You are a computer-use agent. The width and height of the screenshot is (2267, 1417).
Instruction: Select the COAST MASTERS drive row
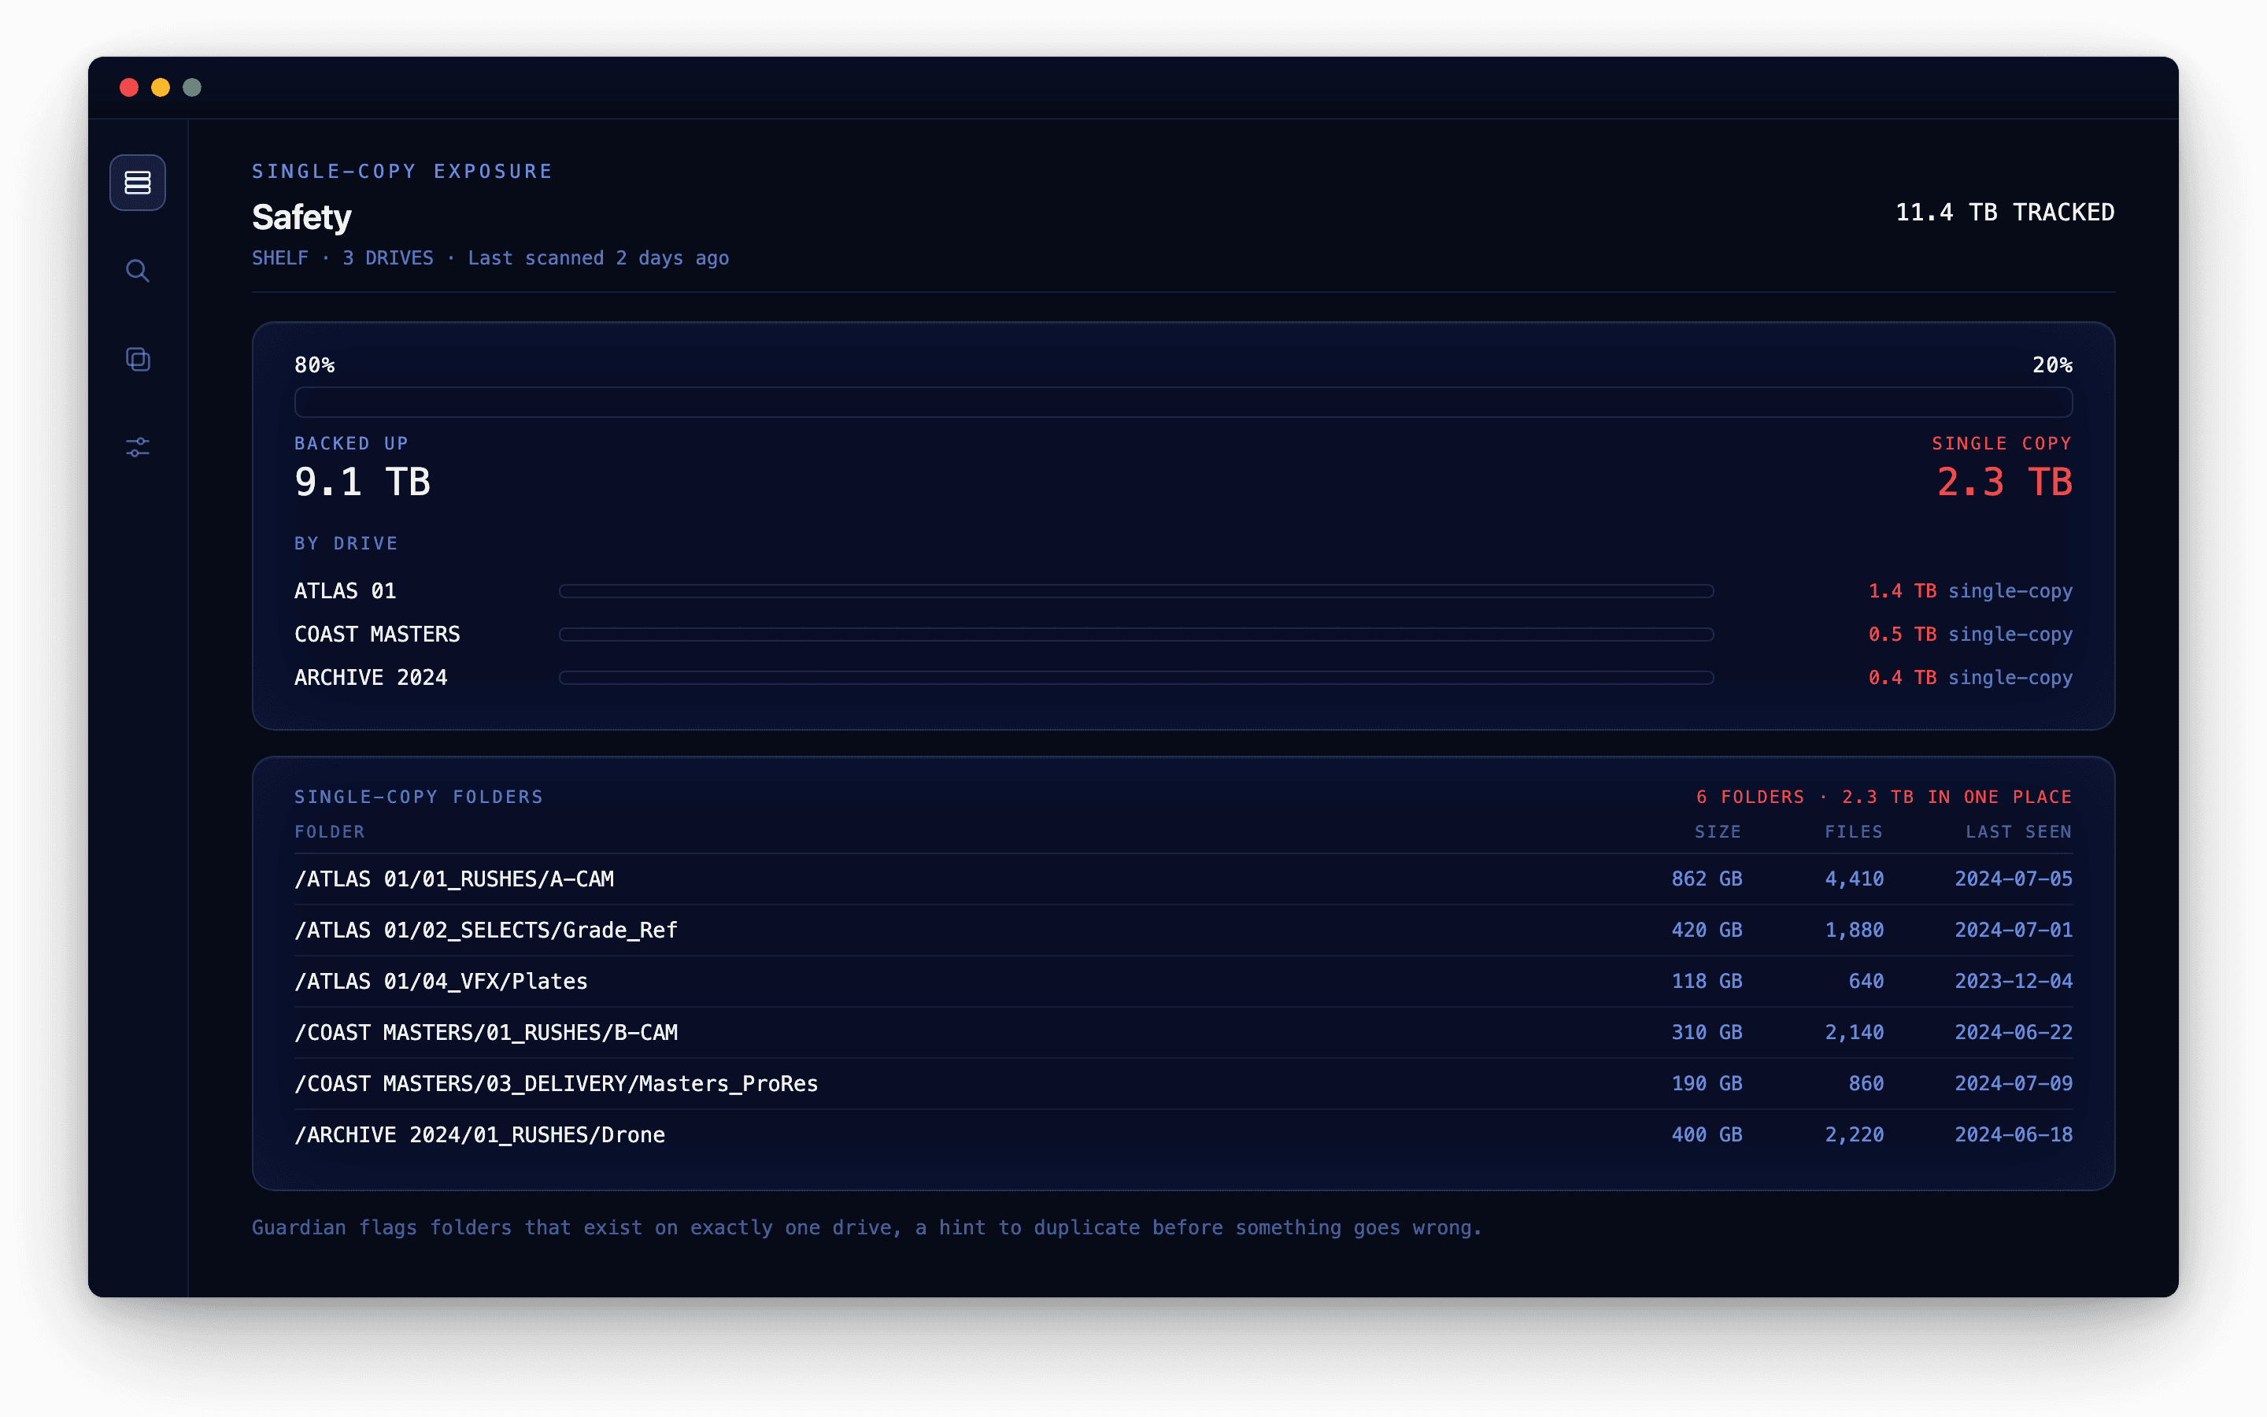(x=1183, y=635)
